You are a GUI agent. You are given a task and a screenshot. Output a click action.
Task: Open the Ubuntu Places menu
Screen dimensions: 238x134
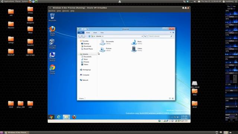click(x=18, y=1)
